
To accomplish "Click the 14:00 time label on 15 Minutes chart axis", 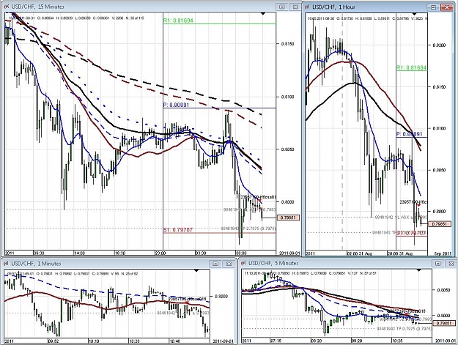I will tap(79, 253).
